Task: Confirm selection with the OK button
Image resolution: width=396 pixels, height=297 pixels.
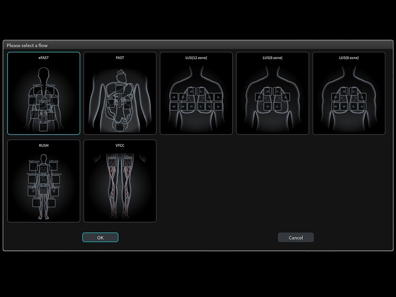Action: pyautogui.click(x=100, y=238)
